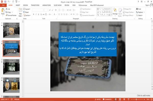Screen dimensions: 153x101
Task: Toggle Italic formatting
Action: pyautogui.click(x=36, y=14)
